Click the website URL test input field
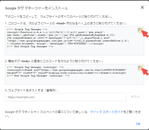Screen dimensions: 149x130 [x=65, y=97]
